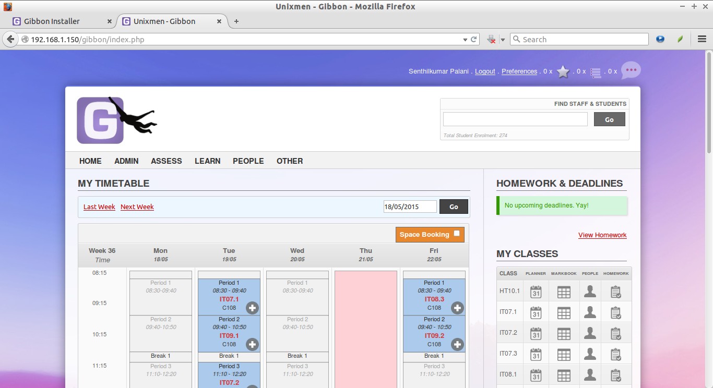View people in class IT07.2
713x388 pixels.
(x=590, y=333)
